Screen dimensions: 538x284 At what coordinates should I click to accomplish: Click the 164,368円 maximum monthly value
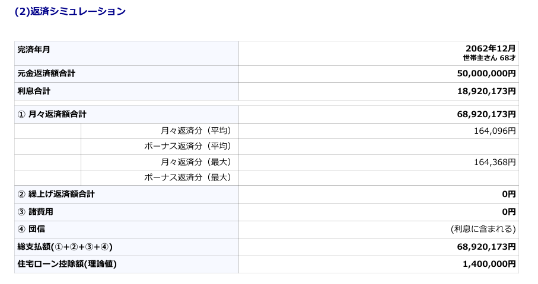click(495, 162)
